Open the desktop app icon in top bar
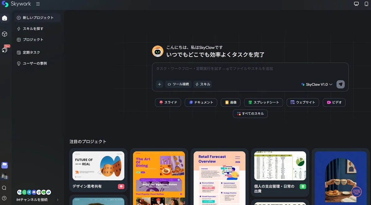The image size is (371, 205). coord(356,4)
